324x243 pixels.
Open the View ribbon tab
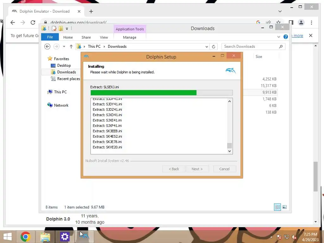coord(104,37)
